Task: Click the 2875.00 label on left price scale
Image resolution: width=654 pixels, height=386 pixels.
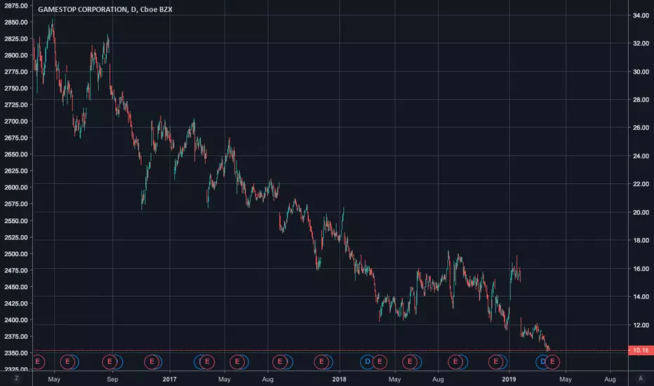Action: [16, 6]
